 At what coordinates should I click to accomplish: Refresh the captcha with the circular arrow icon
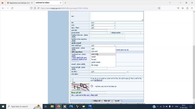(92, 86)
